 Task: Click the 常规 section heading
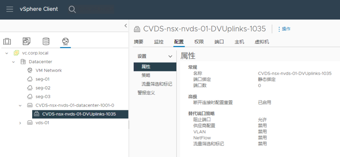click(x=192, y=67)
